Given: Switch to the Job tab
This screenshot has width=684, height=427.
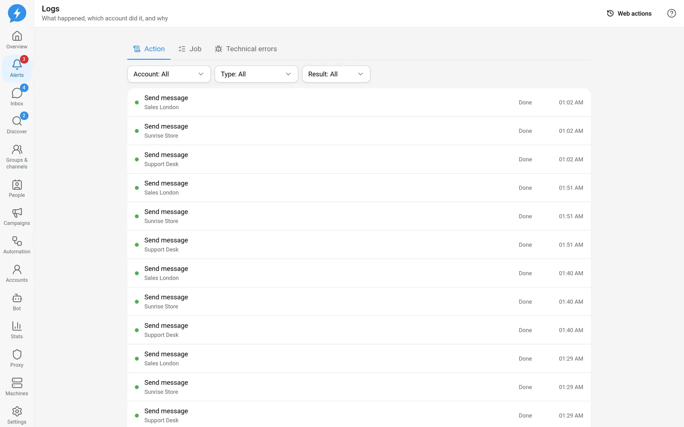Looking at the screenshot, I should point(190,49).
